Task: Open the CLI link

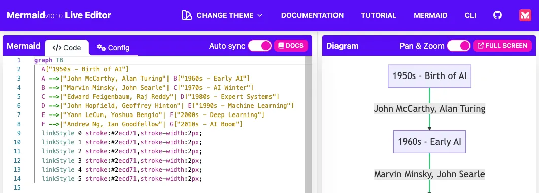Action: coord(470,15)
